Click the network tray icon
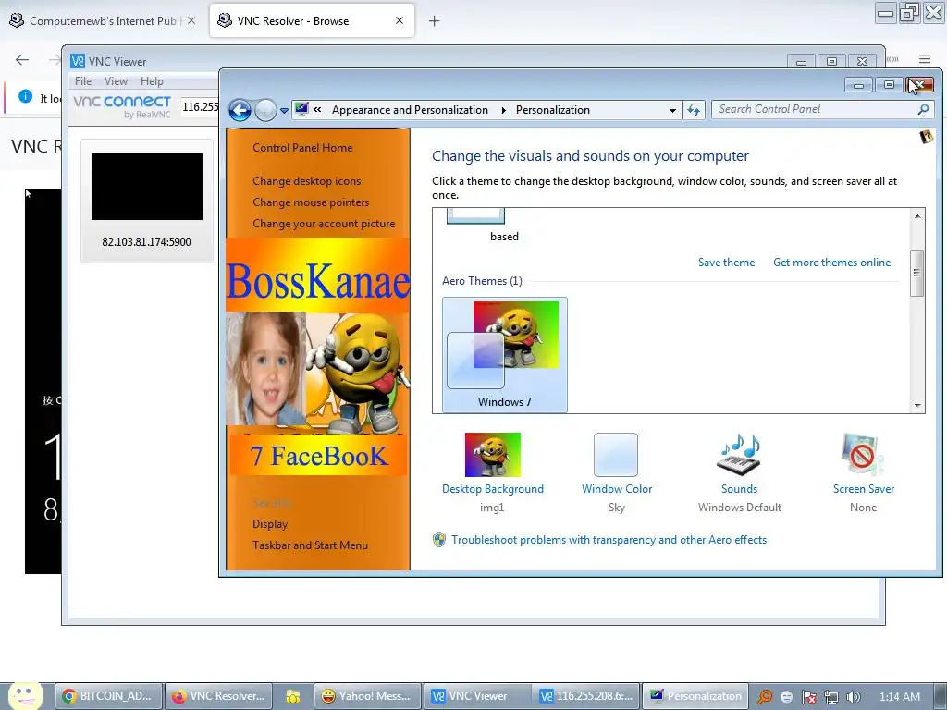The width and height of the screenshot is (947, 710). tap(831, 697)
